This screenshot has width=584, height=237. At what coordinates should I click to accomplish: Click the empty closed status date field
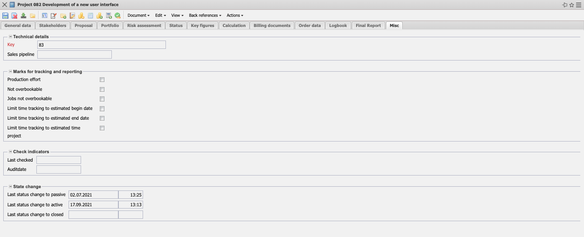93,215
